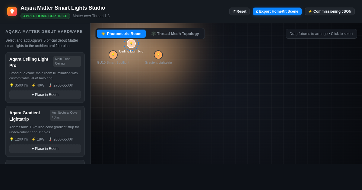The height and width of the screenshot is (190, 362).
Task: Reset the room layout
Action: 240,11
